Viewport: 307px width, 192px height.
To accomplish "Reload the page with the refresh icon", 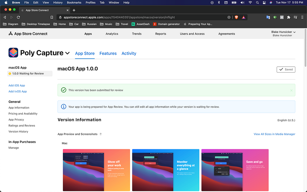I will pos(18,17).
